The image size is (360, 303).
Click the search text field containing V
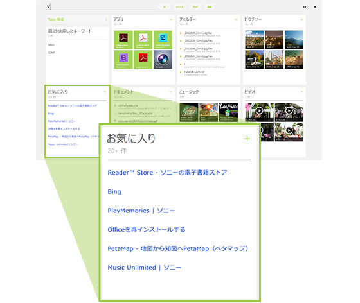pyautogui.click(x=101, y=6)
